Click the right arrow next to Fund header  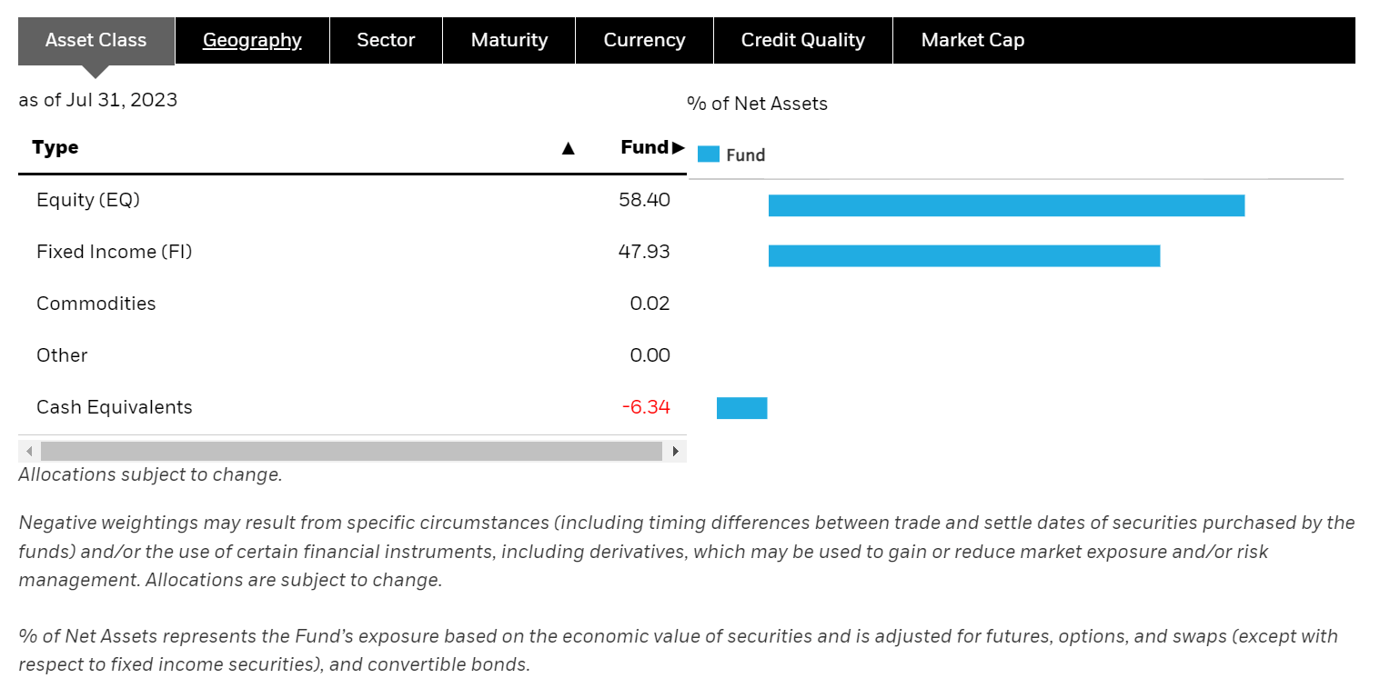pyautogui.click(x=680, y=147)
